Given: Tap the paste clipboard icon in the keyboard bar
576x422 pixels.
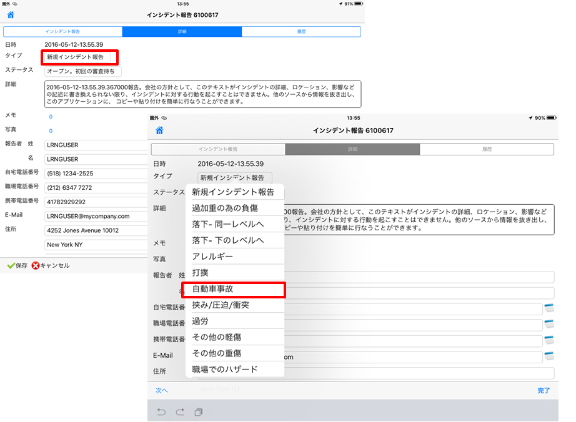Looking at the screenshot, I should click(198, 411).
